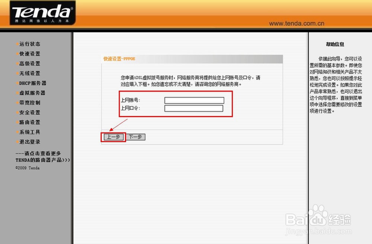Click the 快速设置-PPPOE panel title

pos(119,59)
